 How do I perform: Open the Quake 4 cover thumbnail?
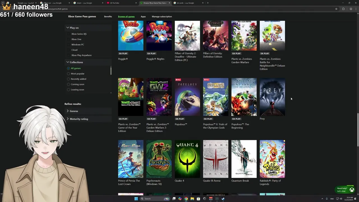coord(187,159)
